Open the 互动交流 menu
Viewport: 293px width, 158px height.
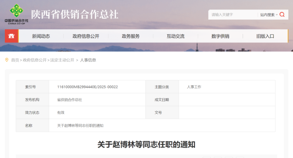[x=175, y=36]
